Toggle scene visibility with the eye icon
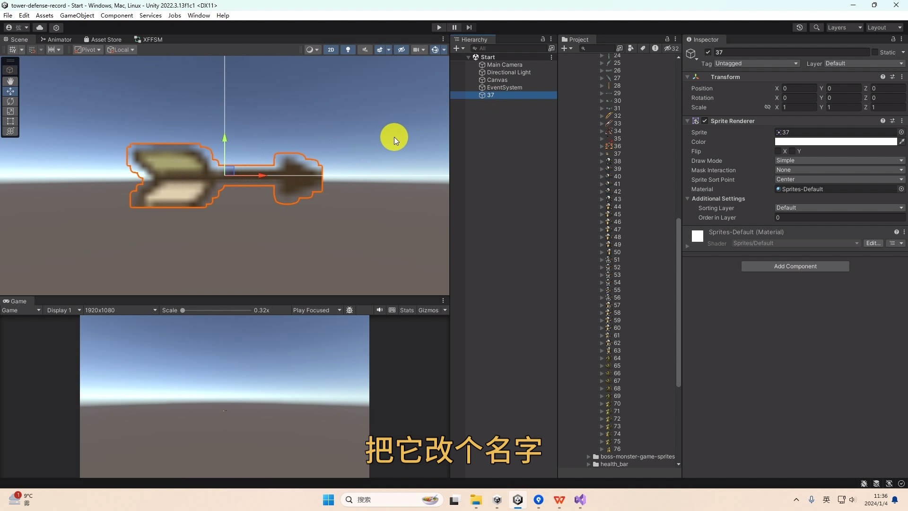908x511 pixels. (x=402, y=49)
